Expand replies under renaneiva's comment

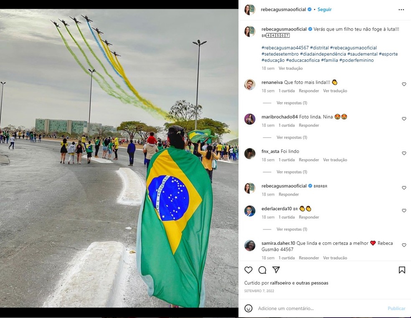pyautogui.click(x=292, y=103)
